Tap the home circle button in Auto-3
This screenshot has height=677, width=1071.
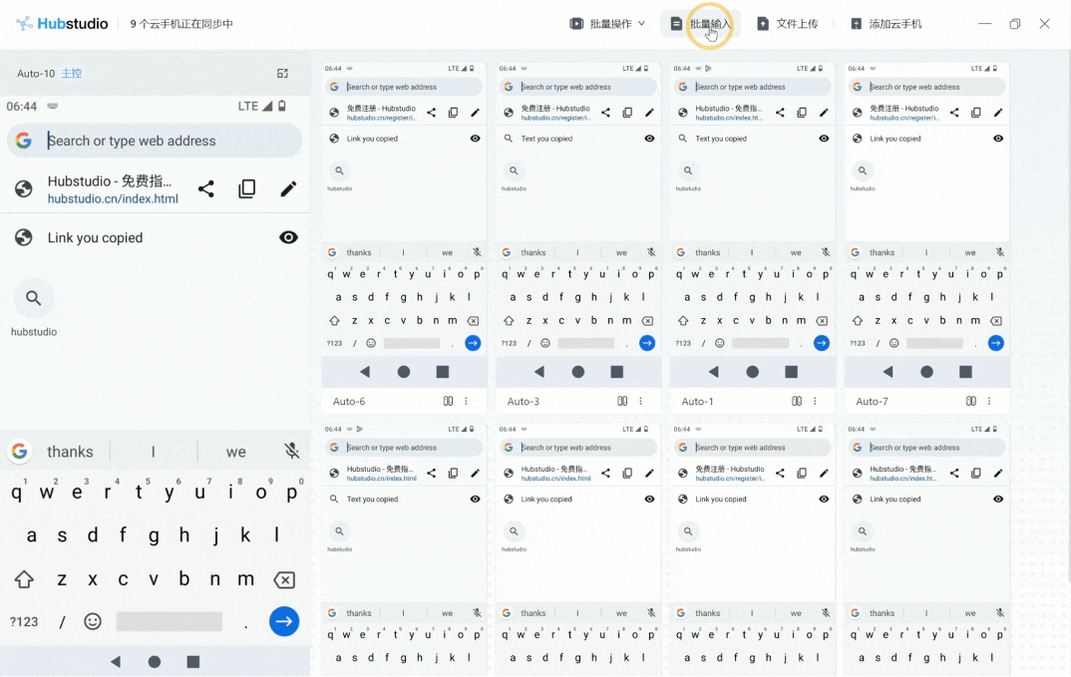click(577, 372)
